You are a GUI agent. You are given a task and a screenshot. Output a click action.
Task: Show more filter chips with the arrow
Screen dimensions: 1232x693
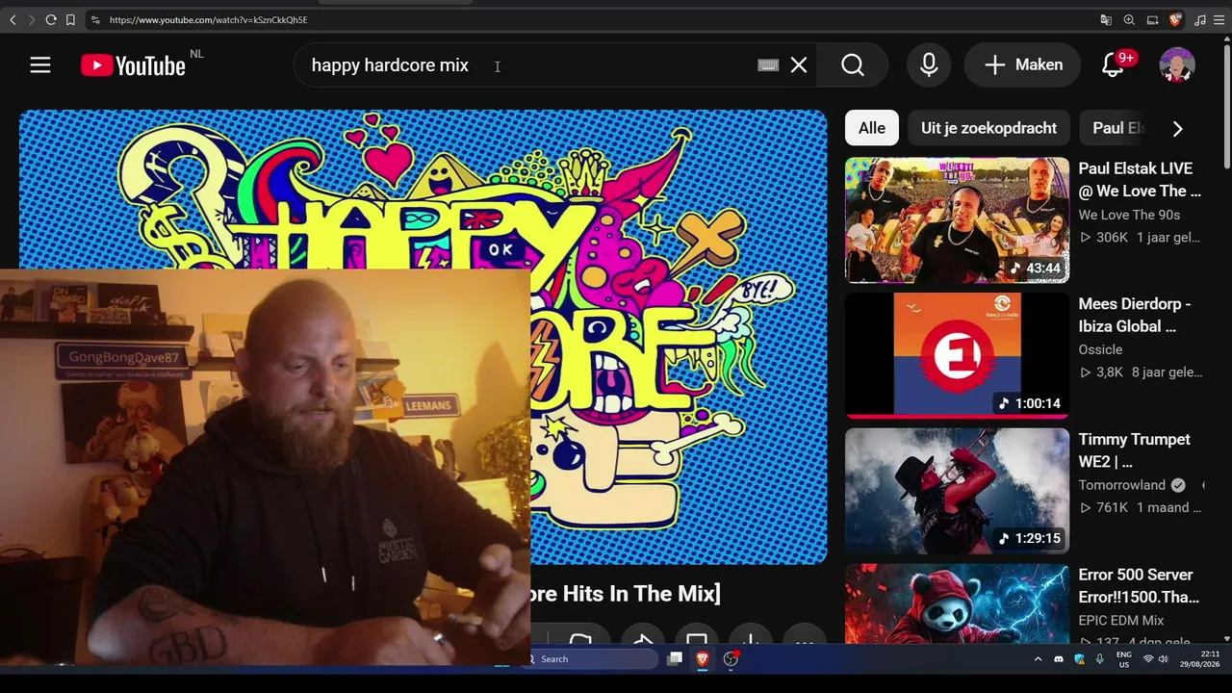1177,128
